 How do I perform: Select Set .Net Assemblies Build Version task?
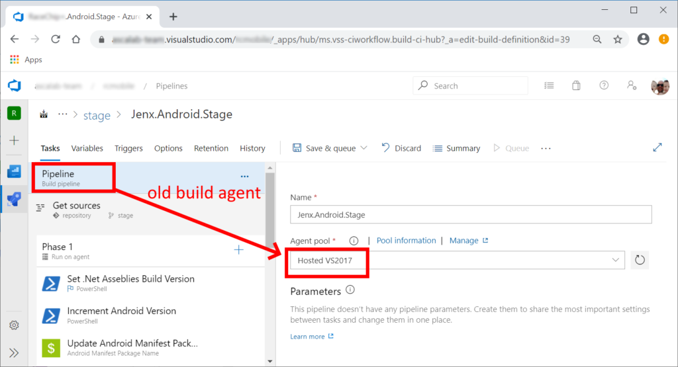coord(150,283)
